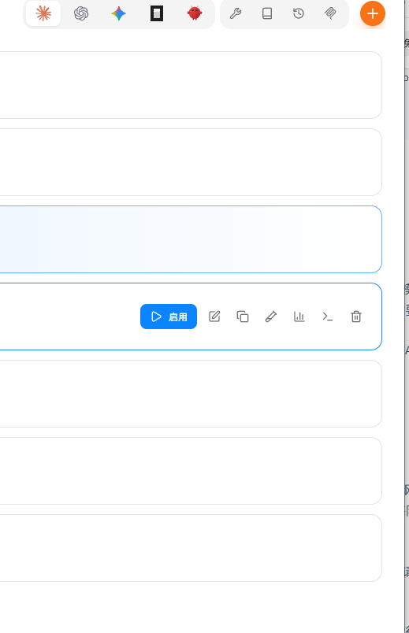Viewport: 409px width, 633px height.
Task: Select the bottom-most provider card
Action: pos(191,548)
